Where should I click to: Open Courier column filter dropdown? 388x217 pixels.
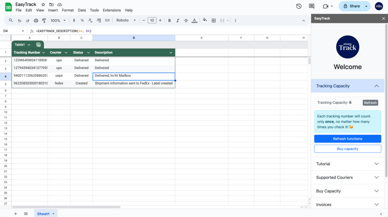coord(66,53)
